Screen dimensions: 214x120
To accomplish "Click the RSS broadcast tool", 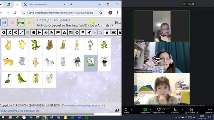I will [x=52, y=33].
